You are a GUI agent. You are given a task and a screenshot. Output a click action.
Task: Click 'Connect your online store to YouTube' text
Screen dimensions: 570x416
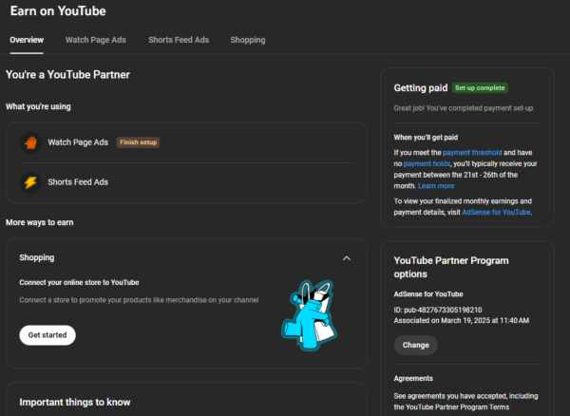click(79, 282)
